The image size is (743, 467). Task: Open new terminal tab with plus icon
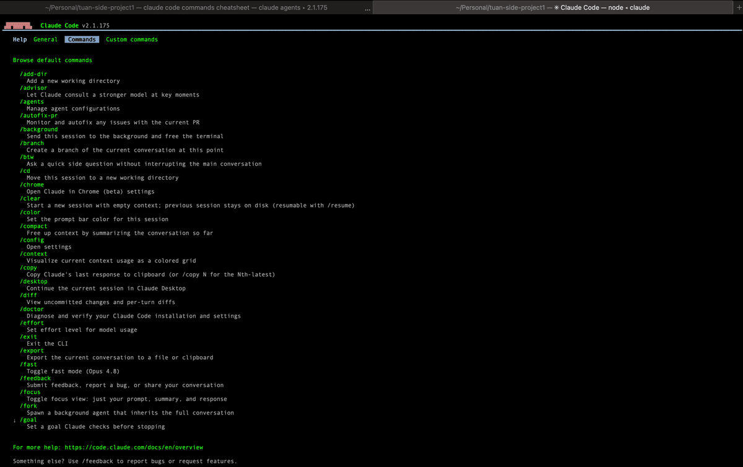pos(739,7)
